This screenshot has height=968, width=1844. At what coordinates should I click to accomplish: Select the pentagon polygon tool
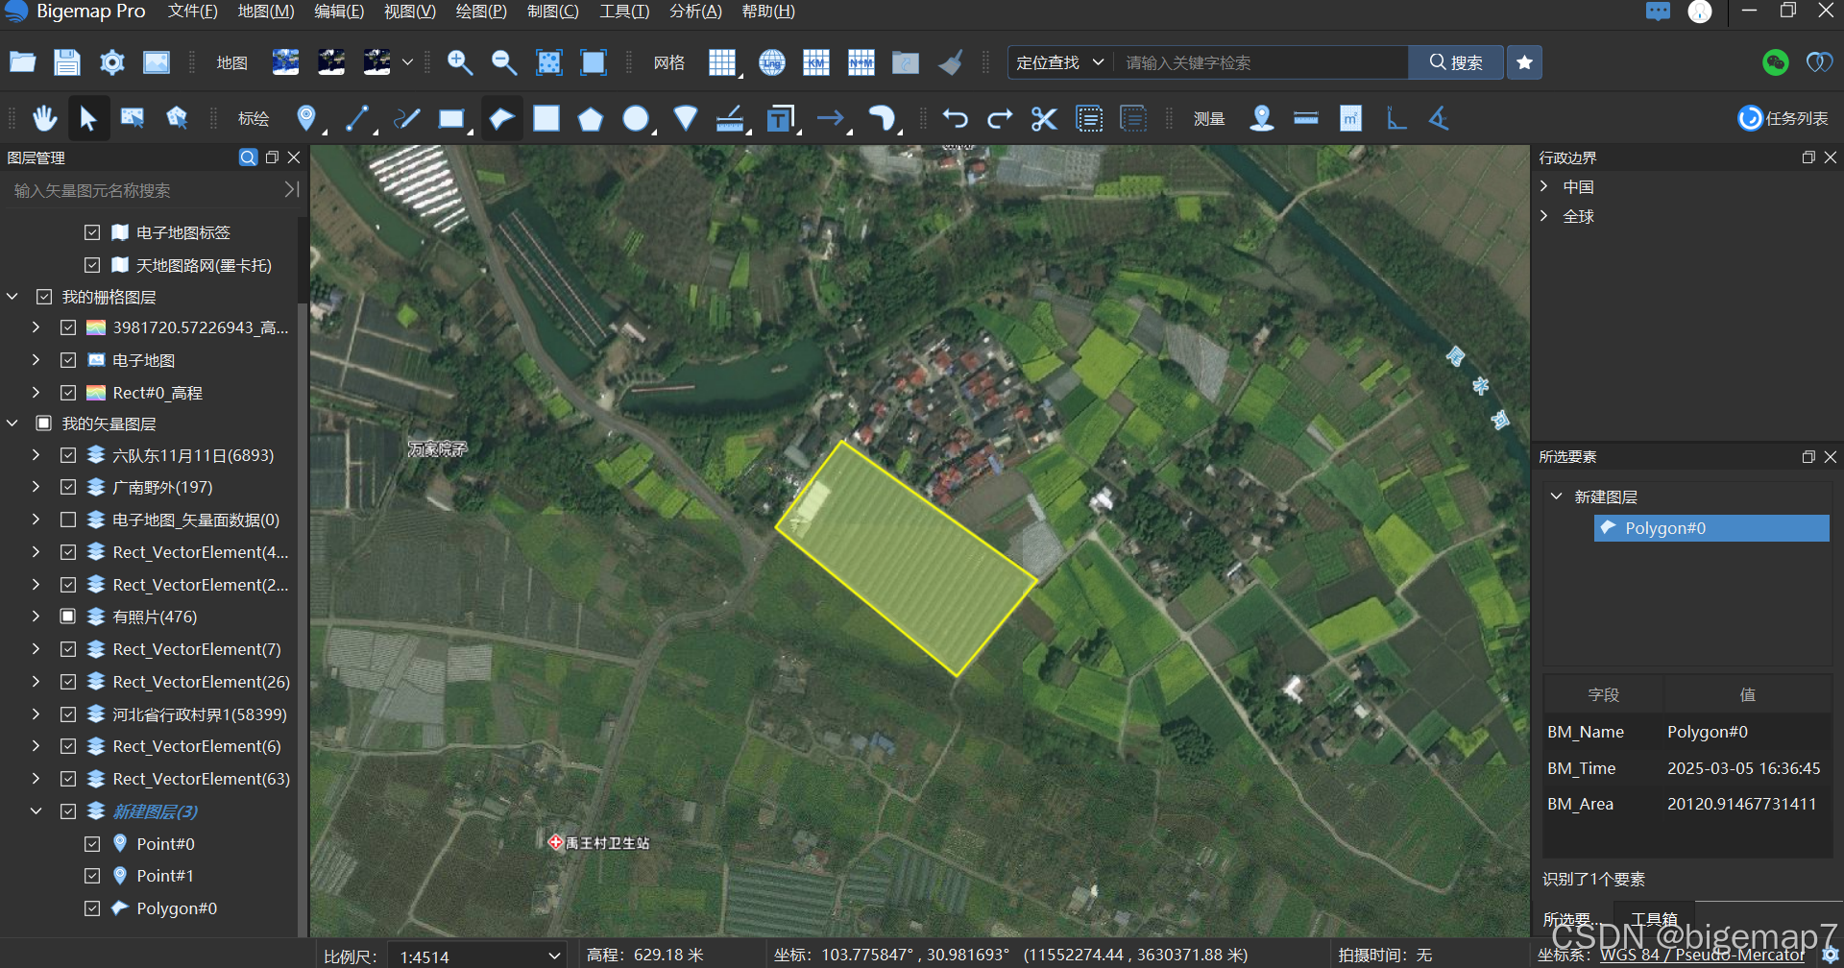[591, 119]
